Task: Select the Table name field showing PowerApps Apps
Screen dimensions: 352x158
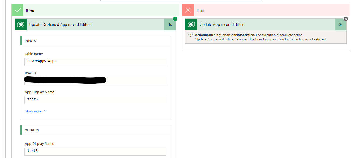Action: 95,62
